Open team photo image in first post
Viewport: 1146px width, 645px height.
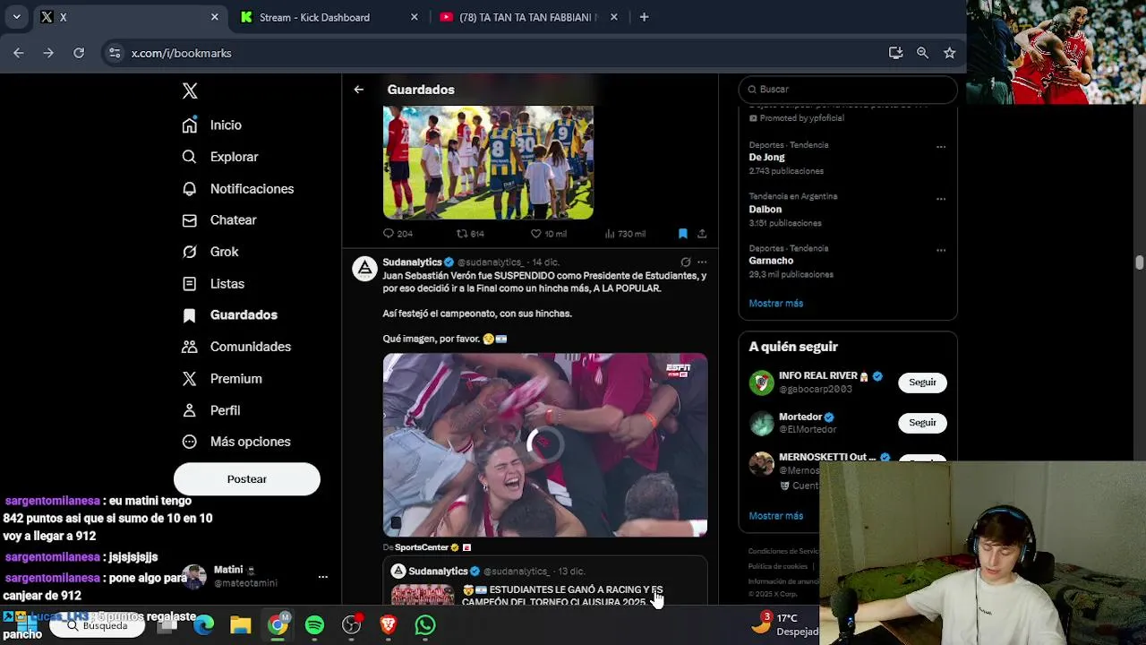tap(488, 162)
